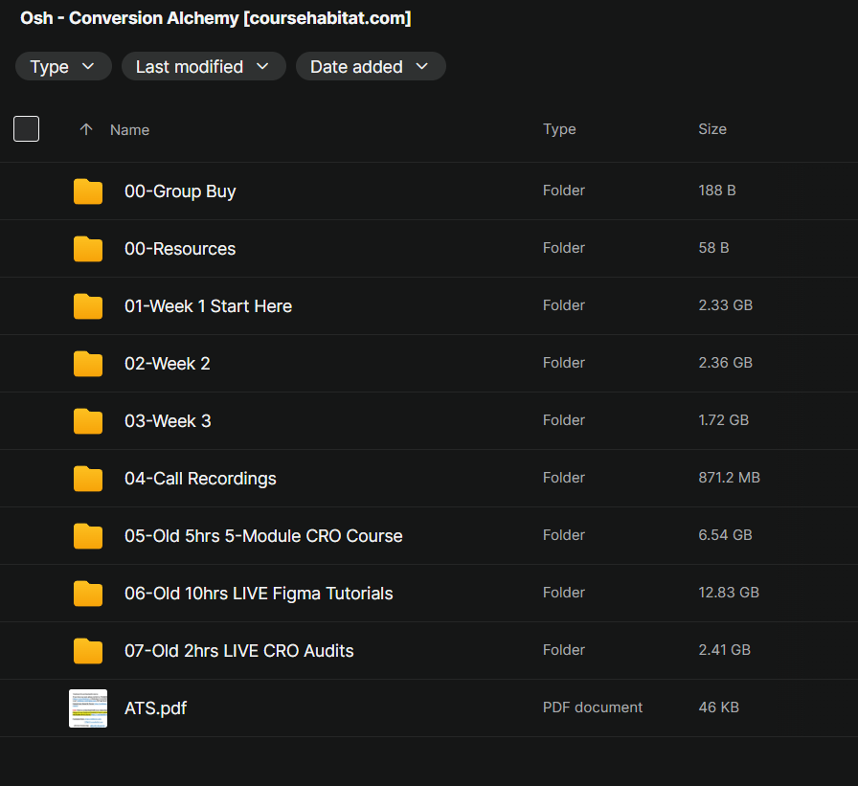The height and width of the screenshot is (786, 858).
Task: Open 06-Old 10hrs LIVE Figma Tutorials name
Action: tap(259, 594)
